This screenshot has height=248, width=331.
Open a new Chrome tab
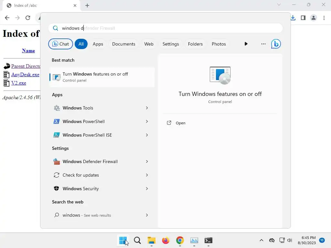click(x=87, y=5)
